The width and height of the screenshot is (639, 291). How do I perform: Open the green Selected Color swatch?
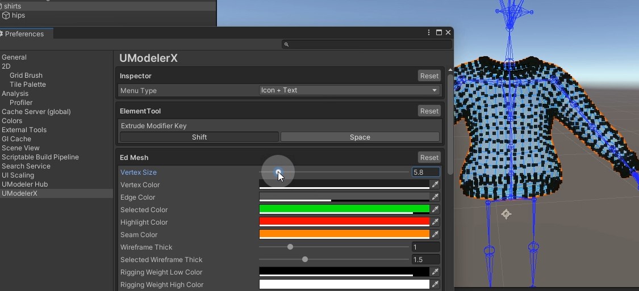tap(344, 210)
